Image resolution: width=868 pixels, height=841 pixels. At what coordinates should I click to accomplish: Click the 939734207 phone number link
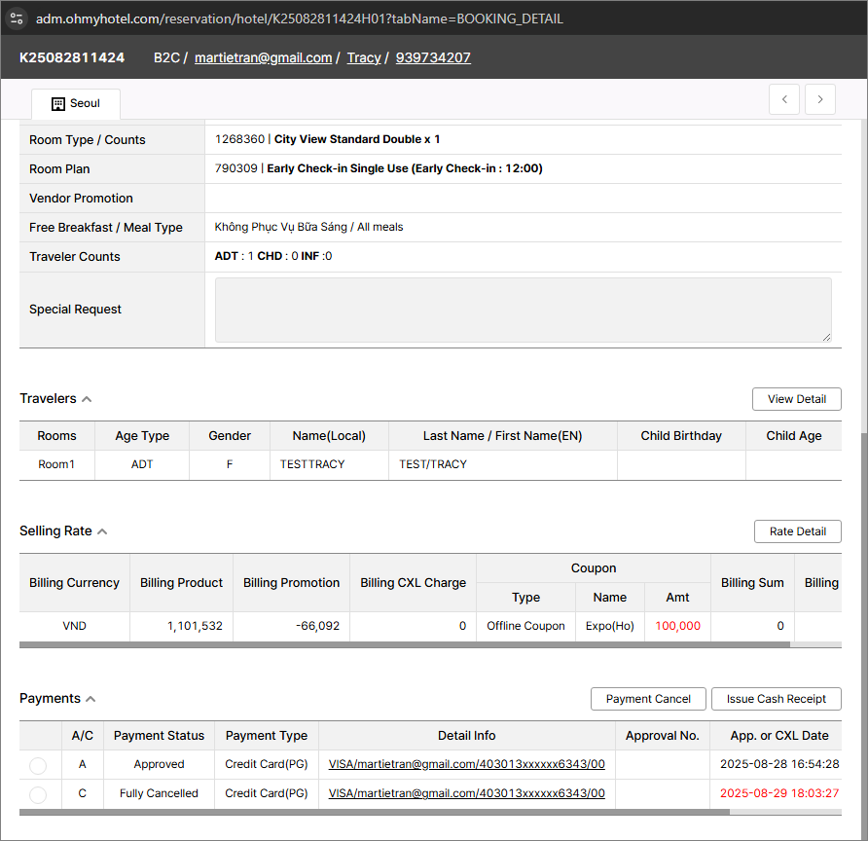pyautogui.click(x=433, y=57)
